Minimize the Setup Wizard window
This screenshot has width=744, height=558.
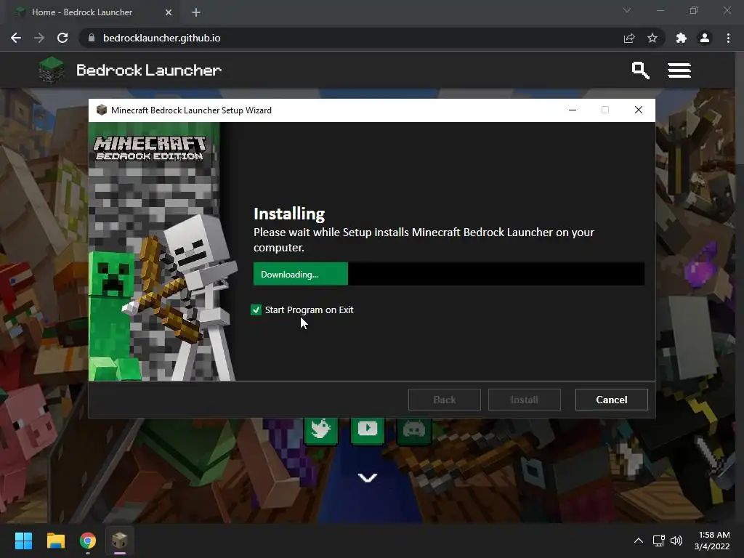(573, 110)
